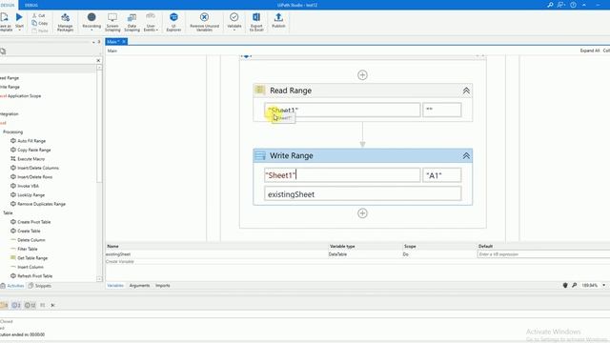This screenshot has width=610, height=343.
Task: Select Copy Paste Range activity
Action: click(30, 150)
